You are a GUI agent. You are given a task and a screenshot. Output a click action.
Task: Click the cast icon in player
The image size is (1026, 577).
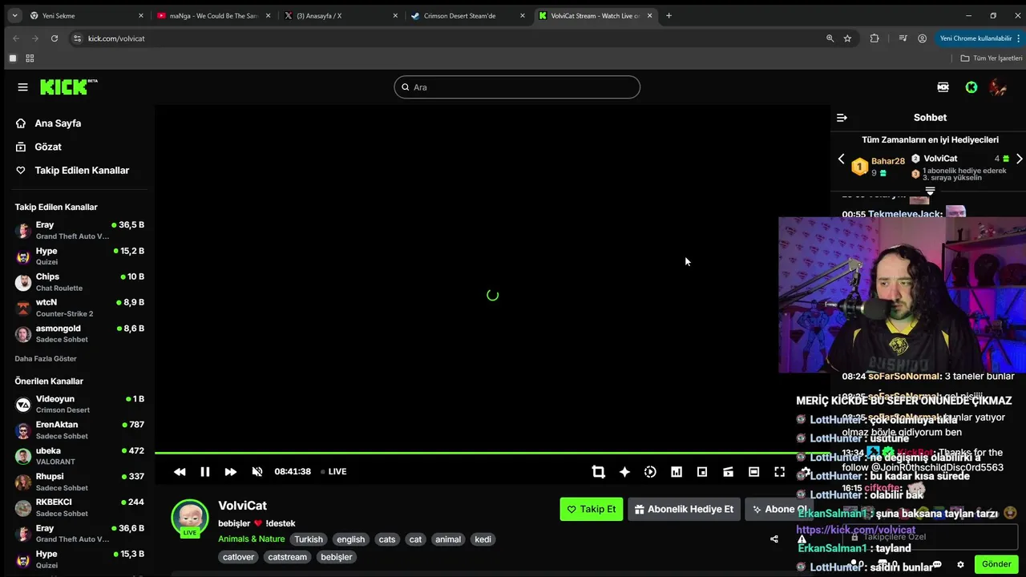728,472
